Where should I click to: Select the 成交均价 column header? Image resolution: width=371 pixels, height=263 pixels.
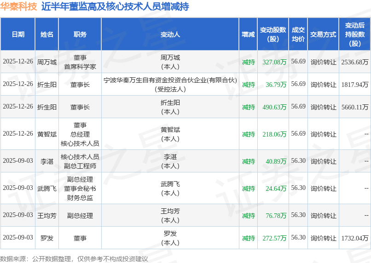298,34
